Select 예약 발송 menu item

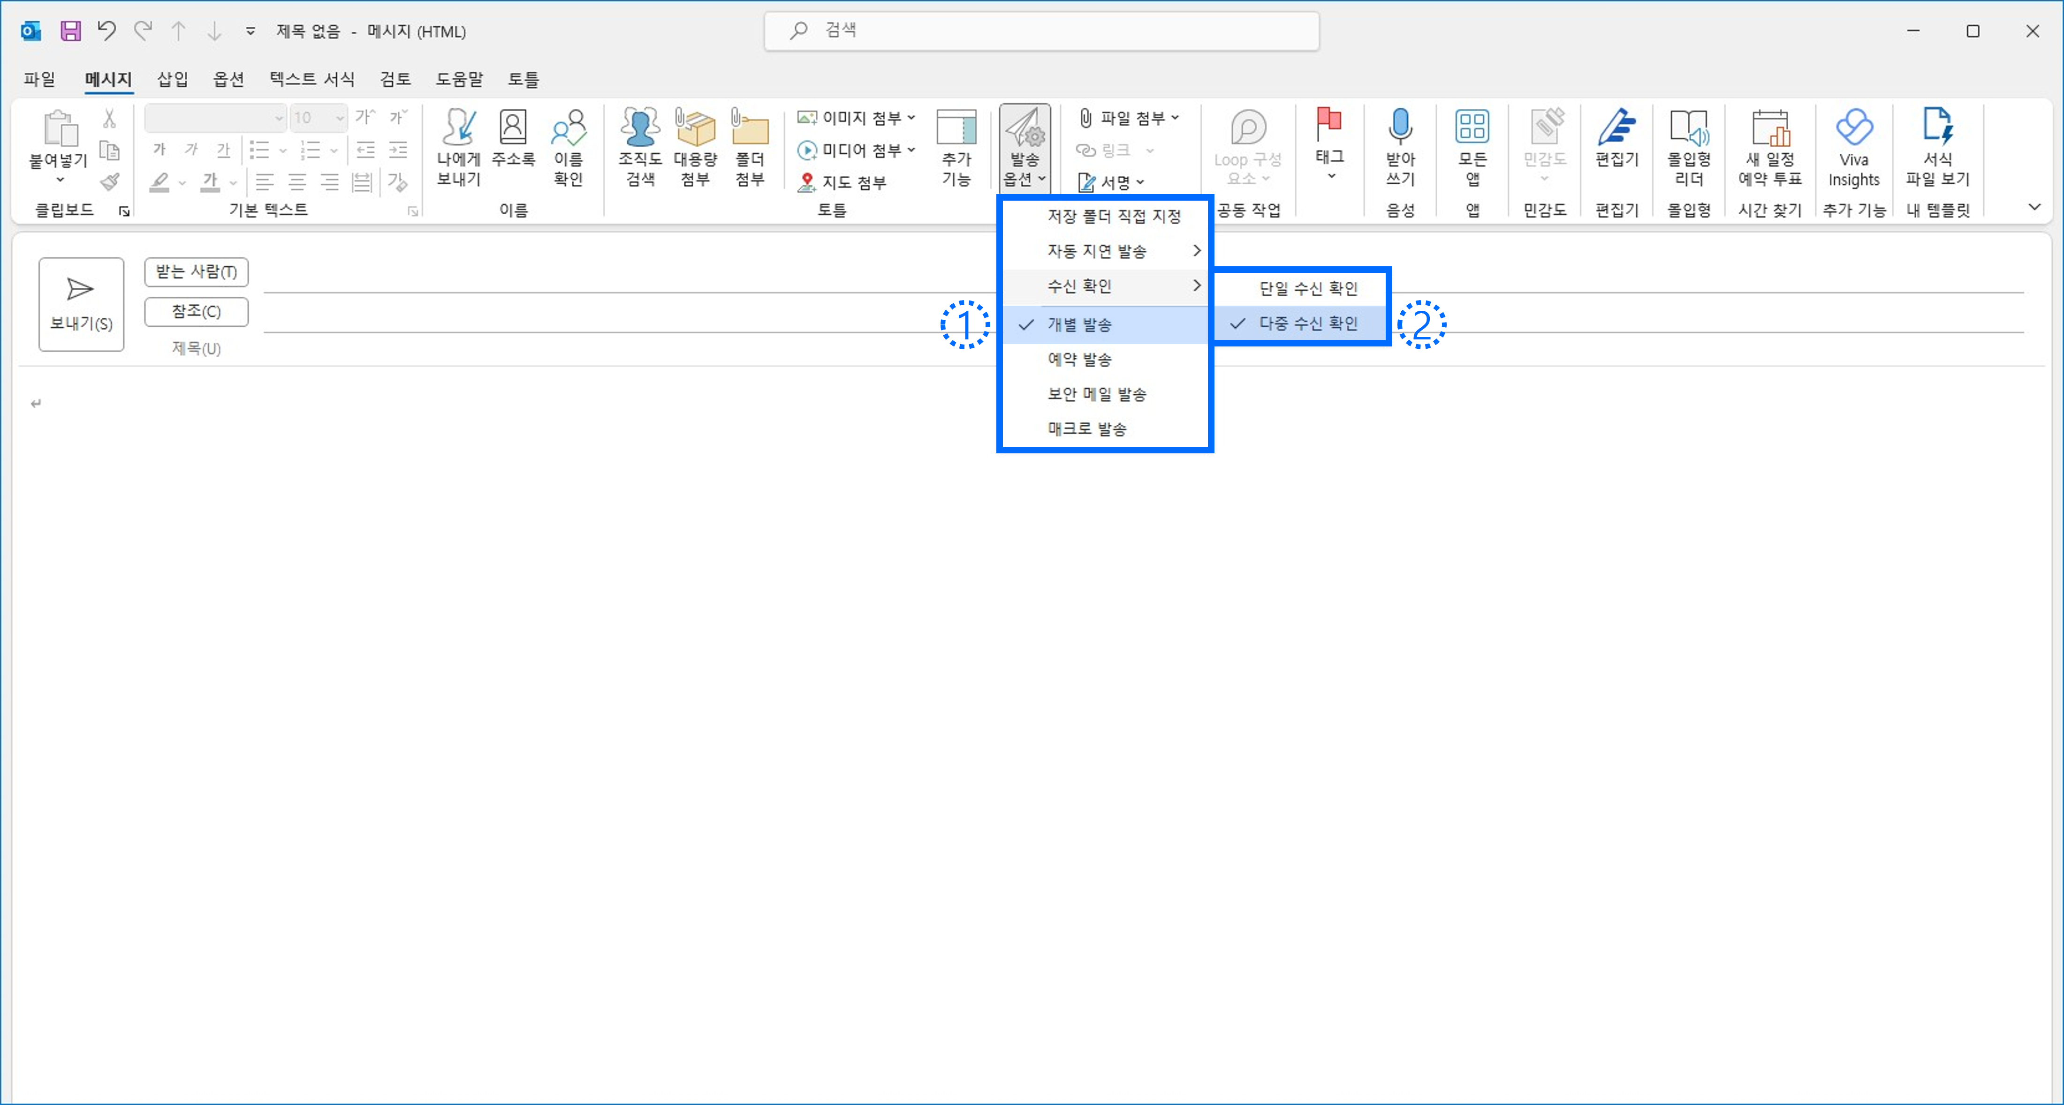pos(1105,360)
